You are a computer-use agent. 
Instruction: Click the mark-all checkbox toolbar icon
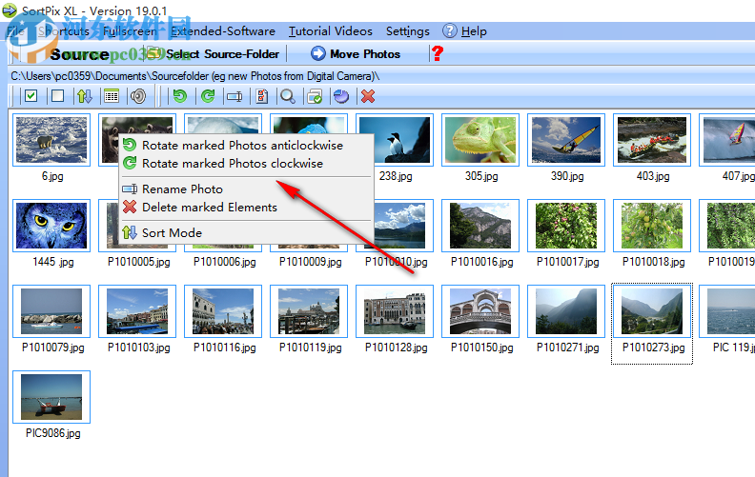31,96
